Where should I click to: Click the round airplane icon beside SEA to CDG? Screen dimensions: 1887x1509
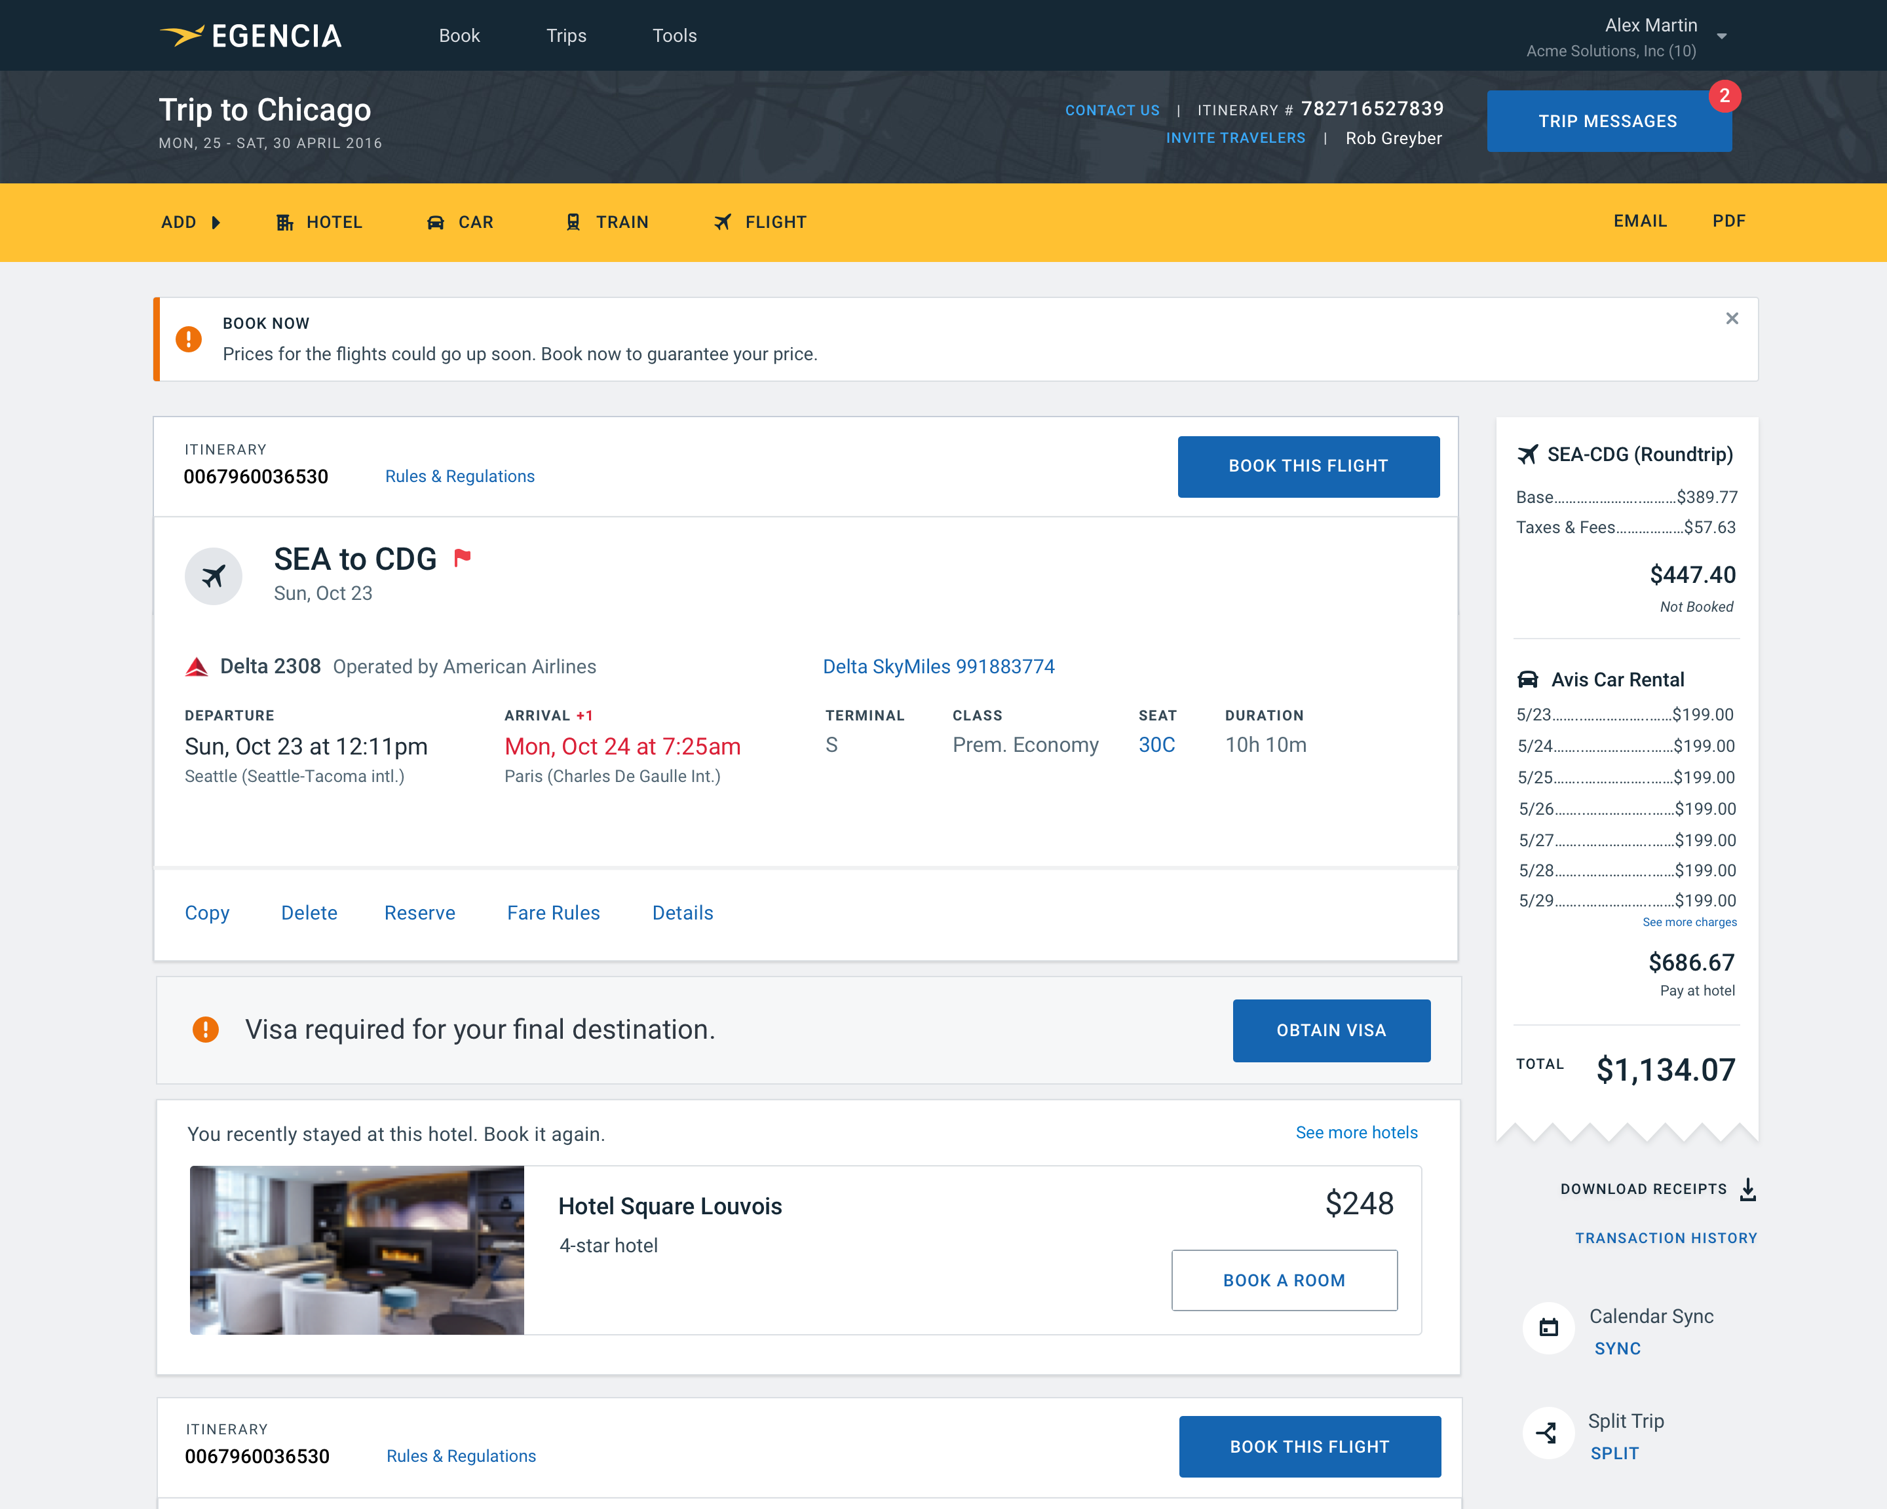pos(214,576)
